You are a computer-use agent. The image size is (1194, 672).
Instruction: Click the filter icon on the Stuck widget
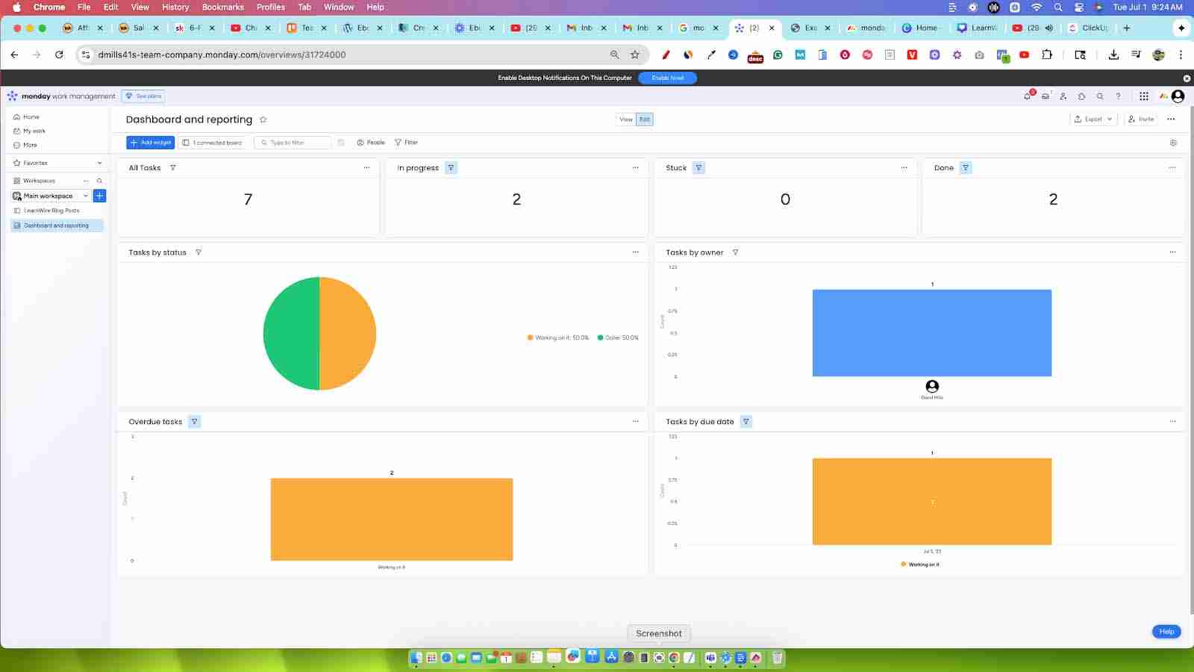pyautogui.click(x=698, y=167)
